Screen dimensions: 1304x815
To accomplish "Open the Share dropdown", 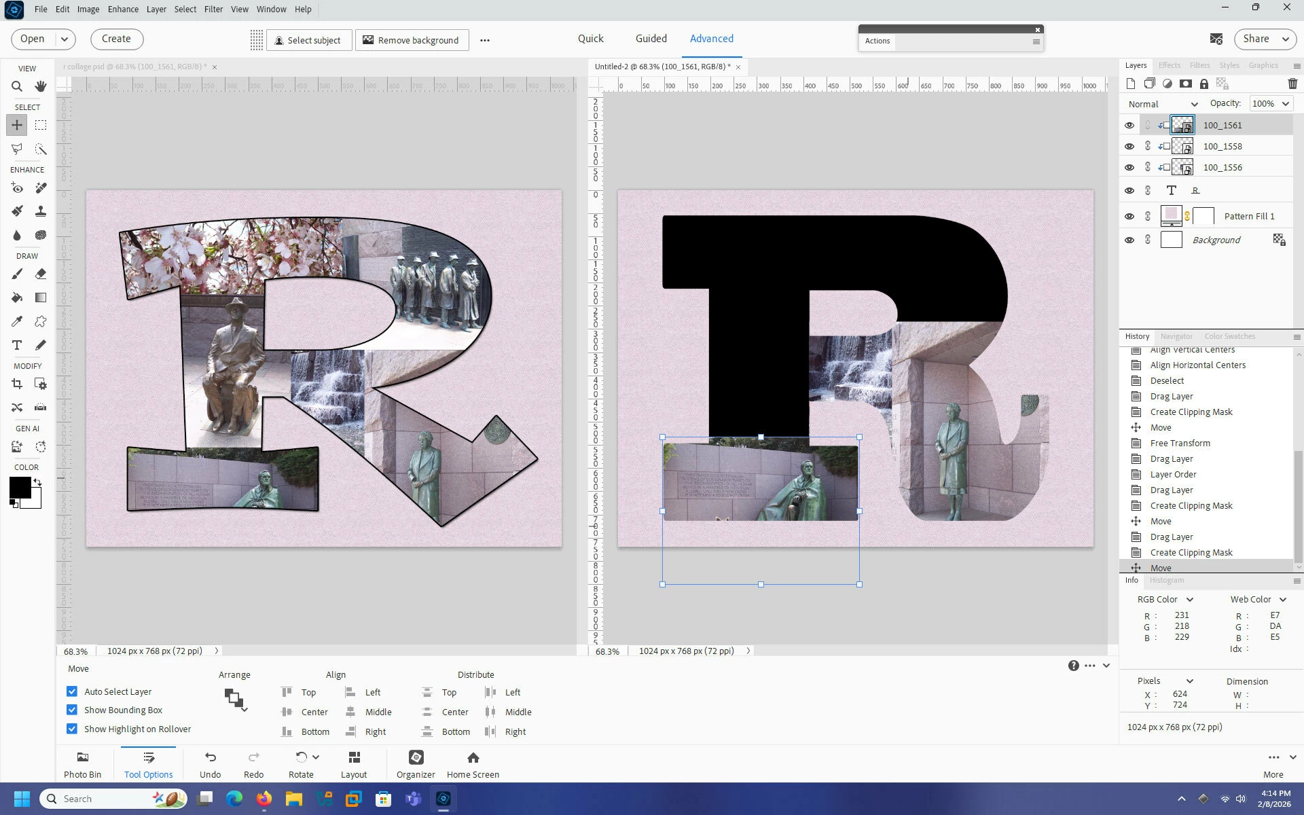I will coord(1285,39).
